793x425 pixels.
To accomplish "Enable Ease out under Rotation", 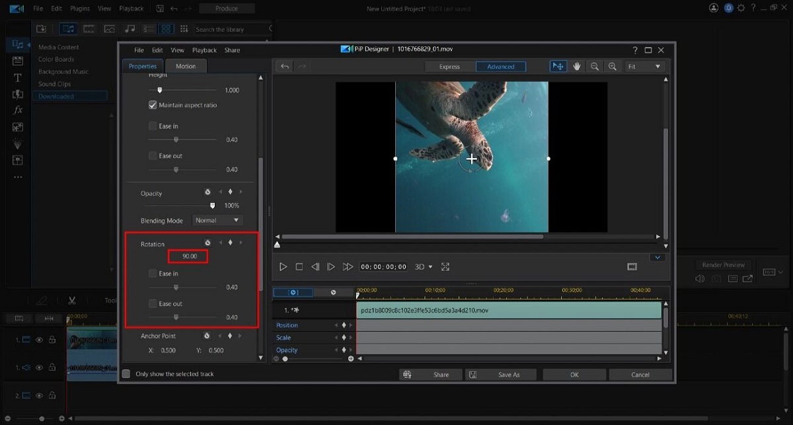I will coord(153,303).
